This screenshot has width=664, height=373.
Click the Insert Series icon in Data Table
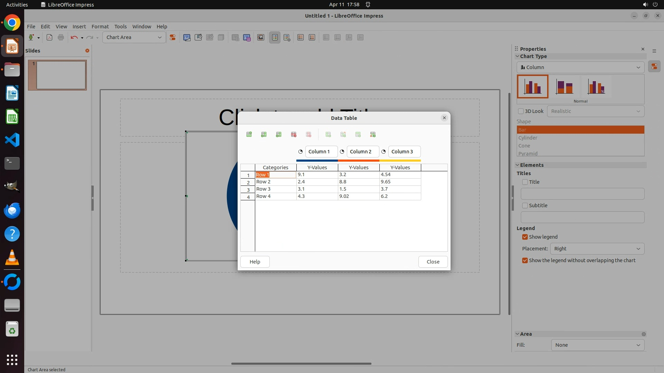pyautogui.click(x=264, y=134)
